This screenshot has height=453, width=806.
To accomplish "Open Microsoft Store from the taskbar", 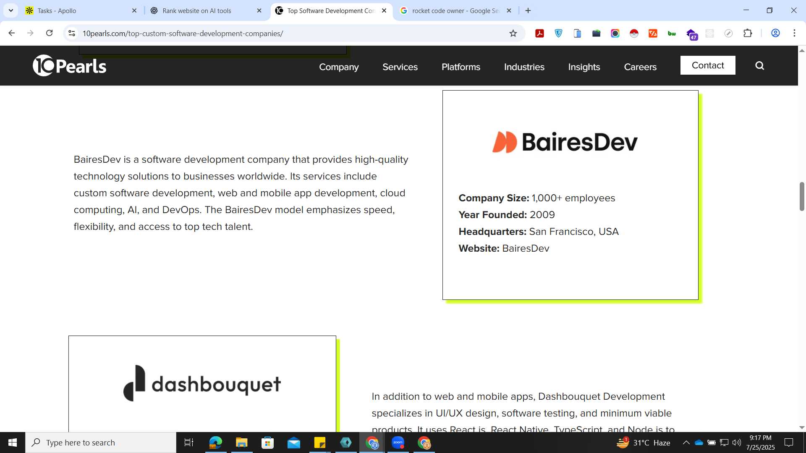I will pyautogui.click(x=267, y=443).
